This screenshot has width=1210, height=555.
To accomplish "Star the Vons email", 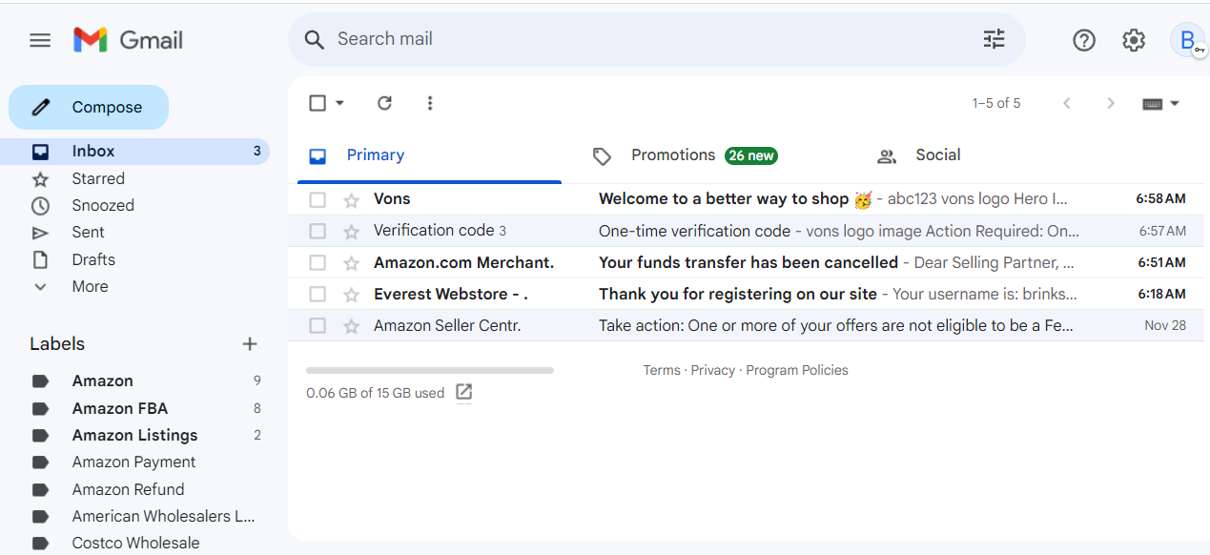I will click(352, 199).
